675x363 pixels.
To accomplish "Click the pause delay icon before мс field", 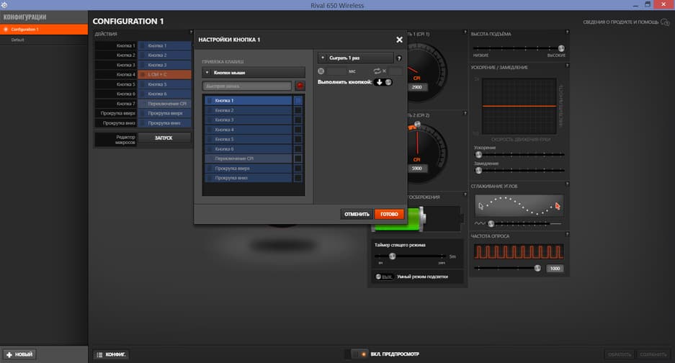I will pos(321,71).
